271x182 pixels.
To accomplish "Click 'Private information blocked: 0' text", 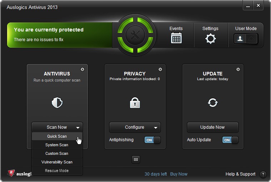I will 135,79.
